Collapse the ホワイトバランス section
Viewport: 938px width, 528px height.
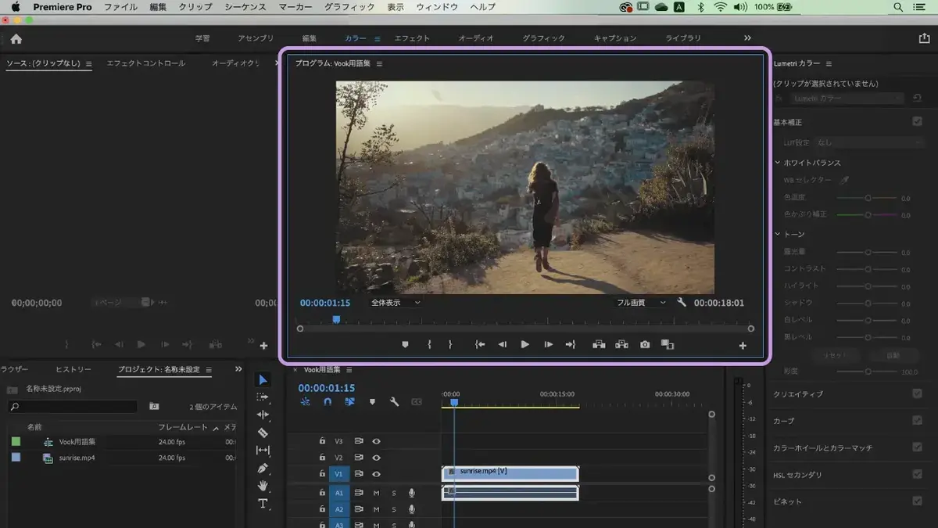coord(778,163)
